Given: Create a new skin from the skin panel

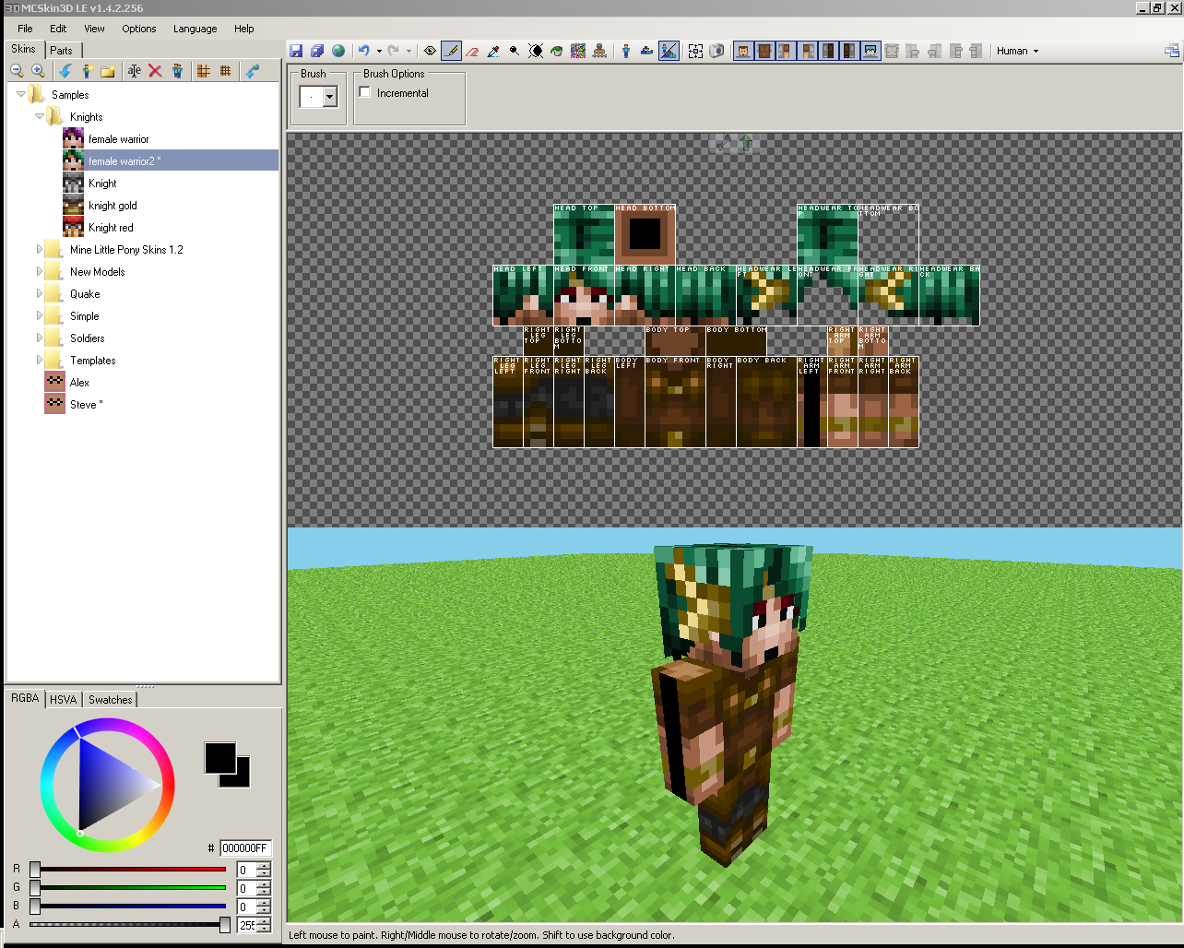Looking at the screenshot, I should click(87, 71).
